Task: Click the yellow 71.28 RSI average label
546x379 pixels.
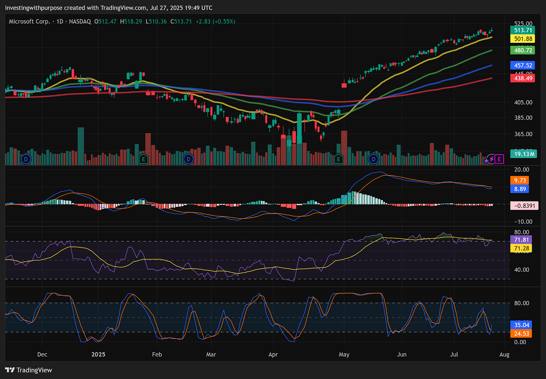Action: [x=521, y=248]
